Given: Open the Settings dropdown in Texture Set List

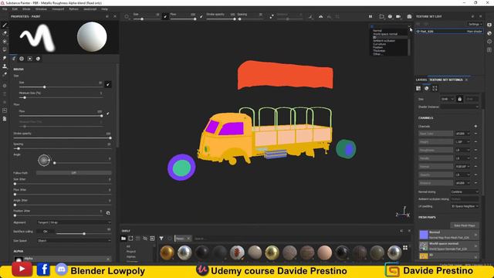Looking at the screenshot, I should click(x=475, y=24).
